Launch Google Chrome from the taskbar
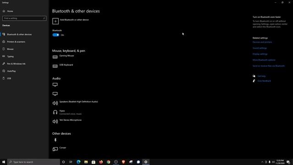293x165 pixels. [x=109, y=162]
